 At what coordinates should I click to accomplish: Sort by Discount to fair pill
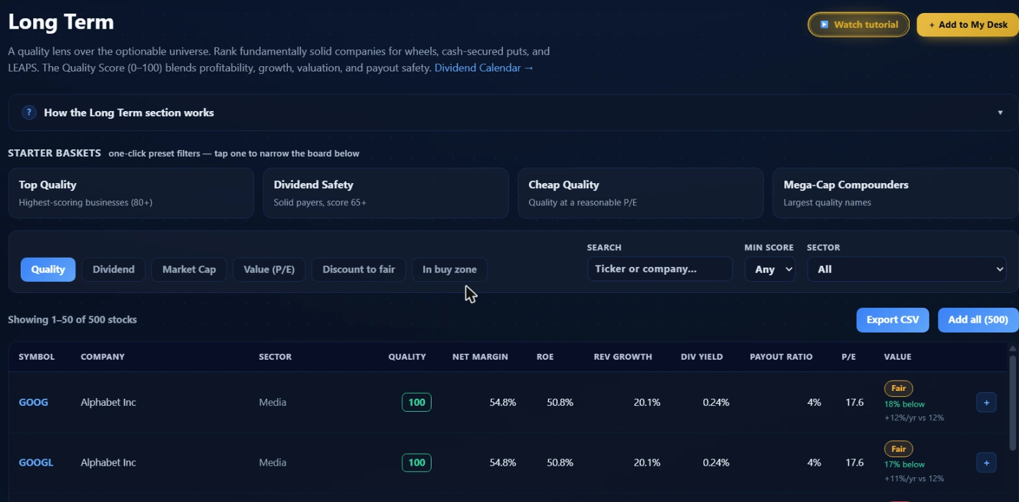(x=359, y=270)
